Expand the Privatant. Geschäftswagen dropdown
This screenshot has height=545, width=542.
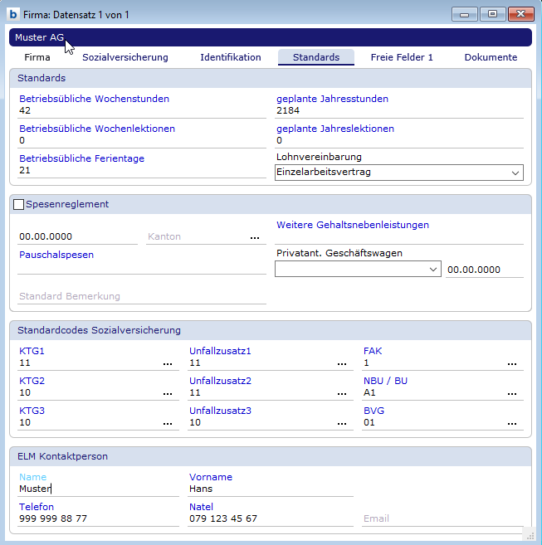(x=433, y=270)
